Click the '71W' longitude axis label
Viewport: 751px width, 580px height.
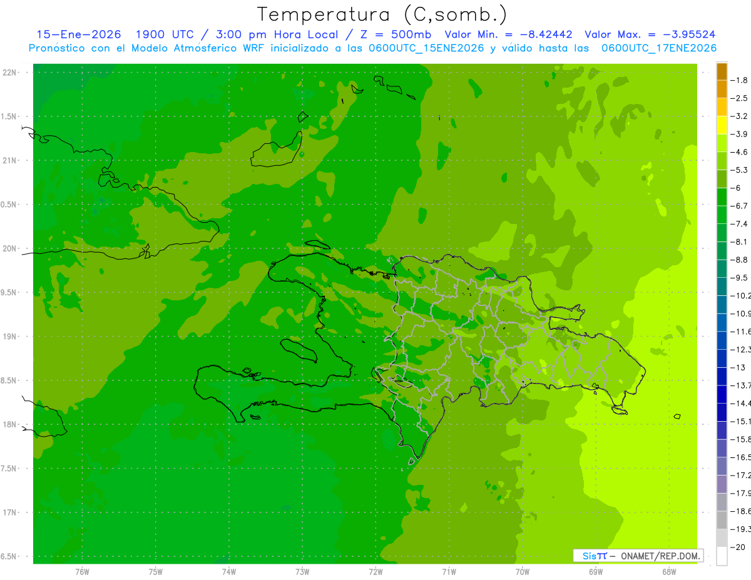449,572
